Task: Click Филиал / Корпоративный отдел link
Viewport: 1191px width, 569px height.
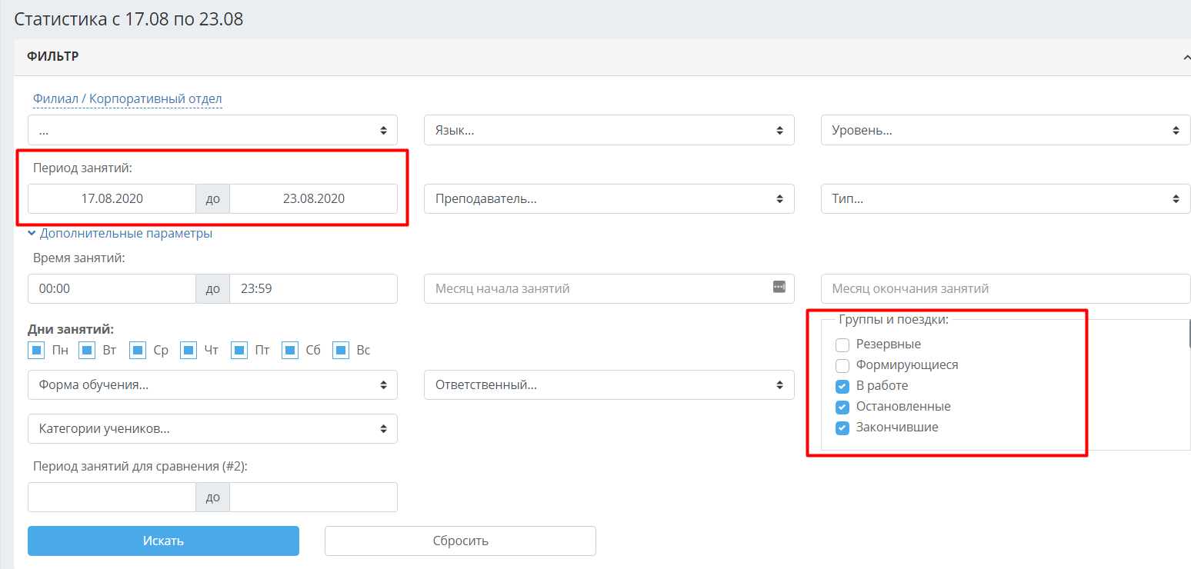Action: coord(128,99)
